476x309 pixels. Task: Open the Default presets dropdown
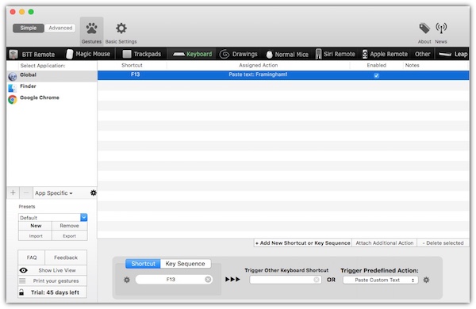click(x=53, y=217)
